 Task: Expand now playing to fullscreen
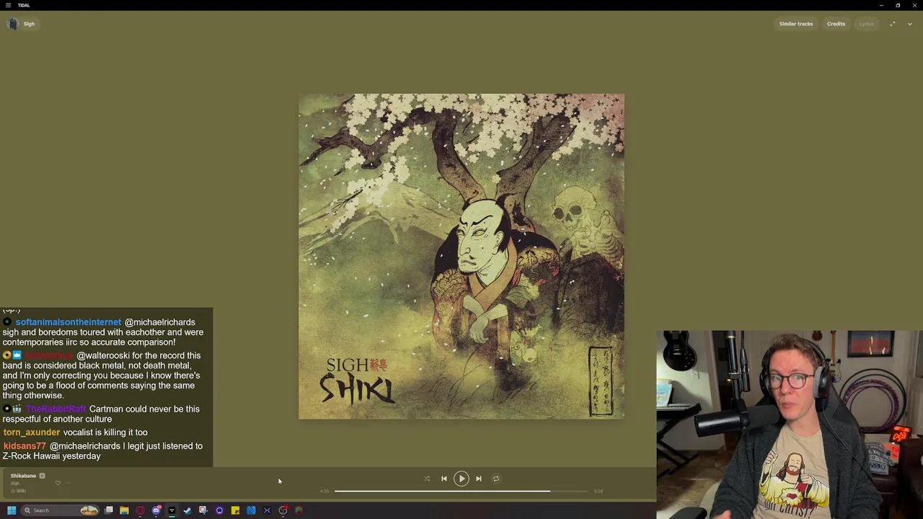coord(892,24)
